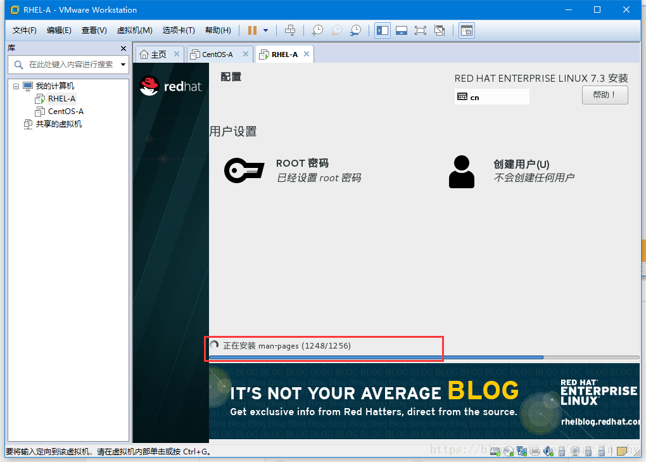Viewport: 646px width, 462px height.
Task: Open the snapshot manager
Action: point(355,30)
